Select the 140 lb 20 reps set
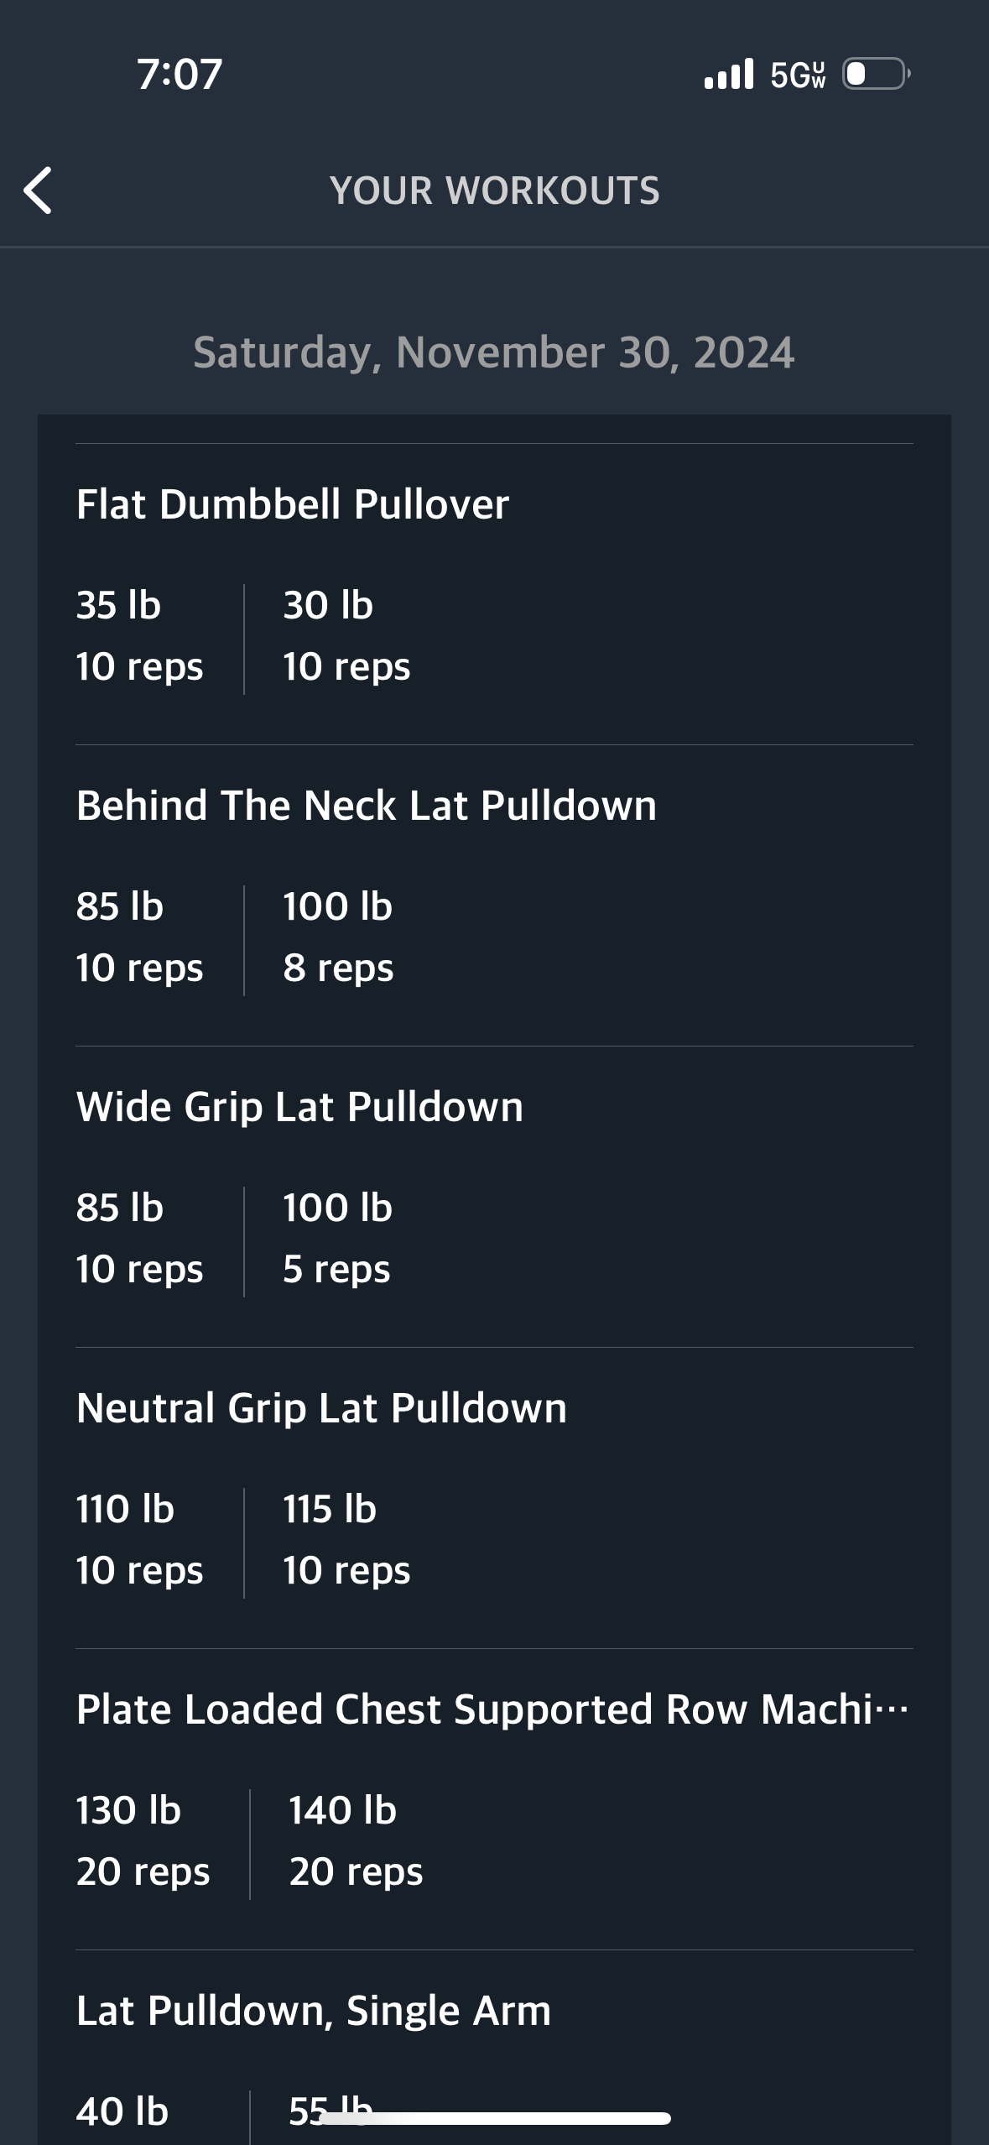989x2145 pixels. coord(356,1840)
